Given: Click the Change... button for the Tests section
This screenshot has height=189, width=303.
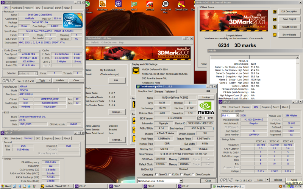Looking at the screenshot, I should [117, 112].
